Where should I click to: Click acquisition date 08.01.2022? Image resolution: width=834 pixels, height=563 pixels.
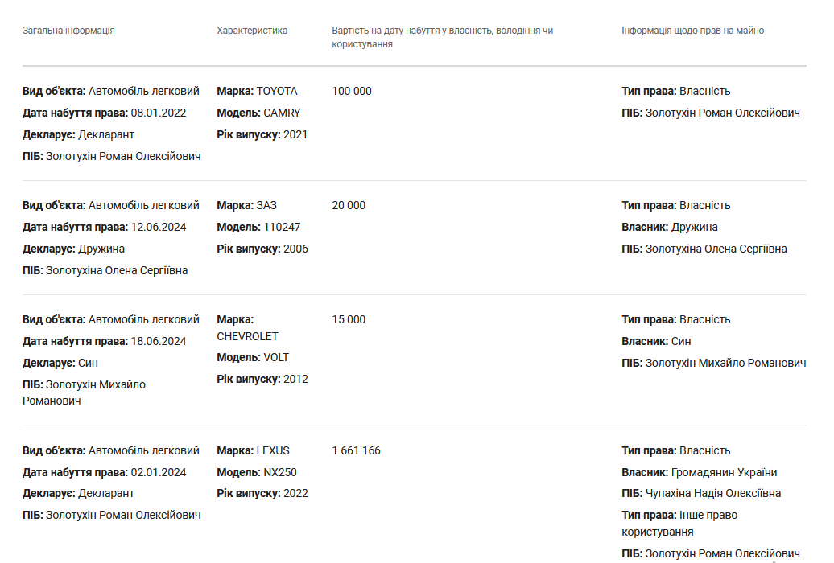158,113
